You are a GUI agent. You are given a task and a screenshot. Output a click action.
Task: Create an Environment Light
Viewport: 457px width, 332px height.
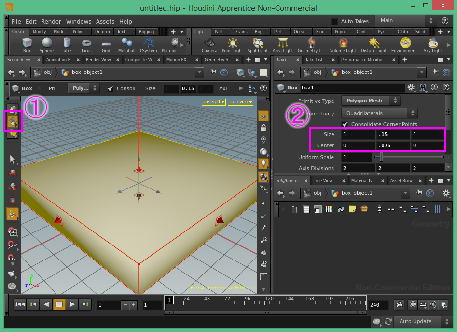[405, 45]
